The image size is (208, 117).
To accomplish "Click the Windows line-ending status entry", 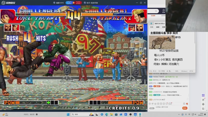I will click(184, 71).
